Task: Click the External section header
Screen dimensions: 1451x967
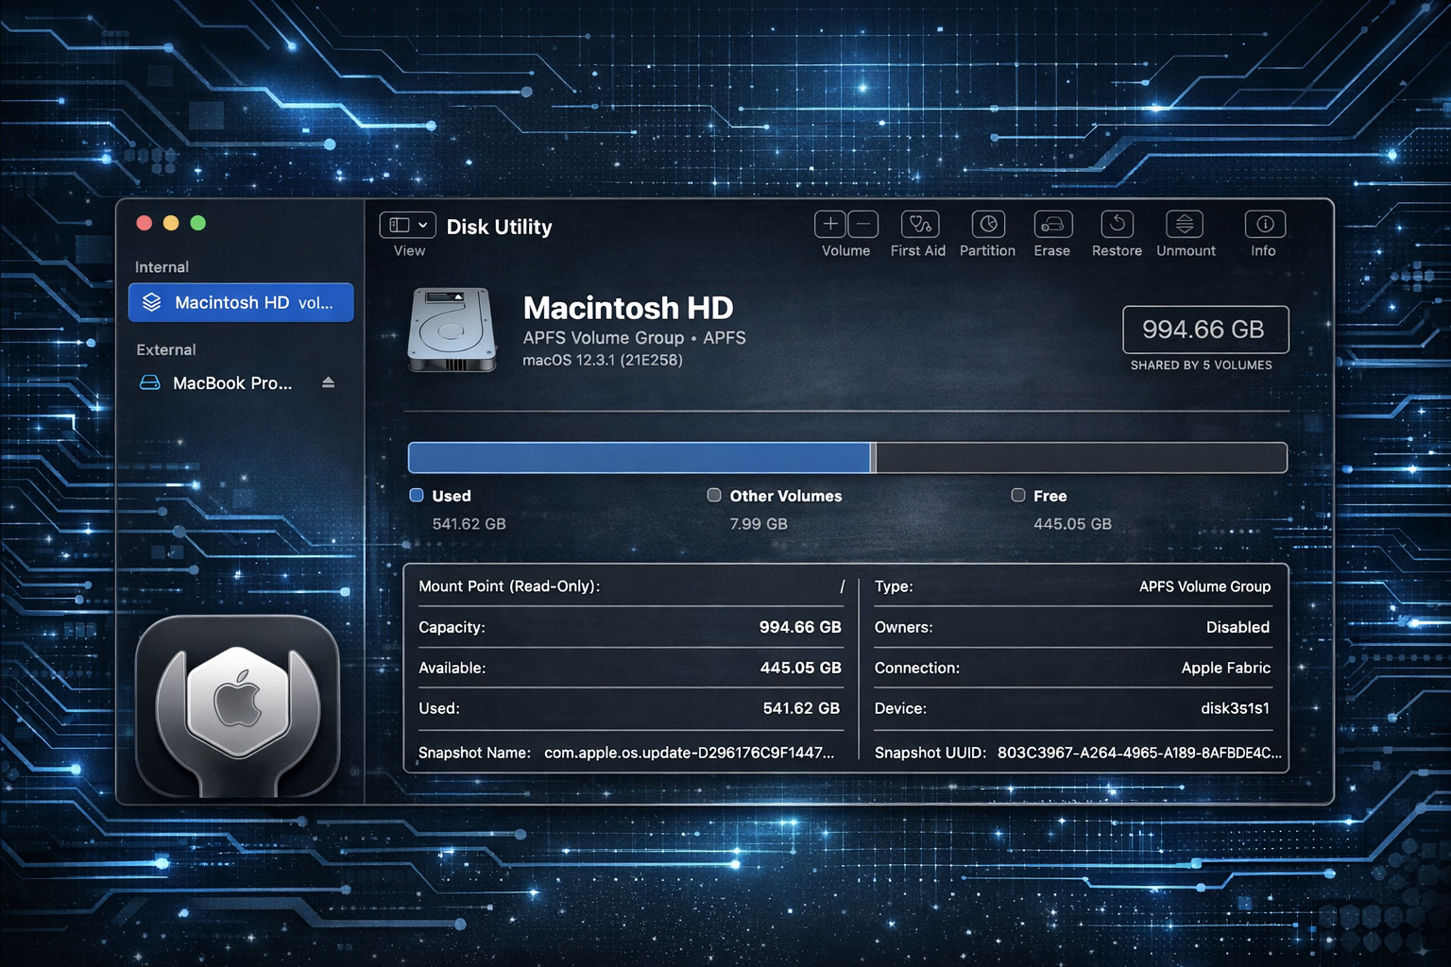Action: point(165,348)
